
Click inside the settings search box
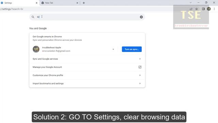87,17
